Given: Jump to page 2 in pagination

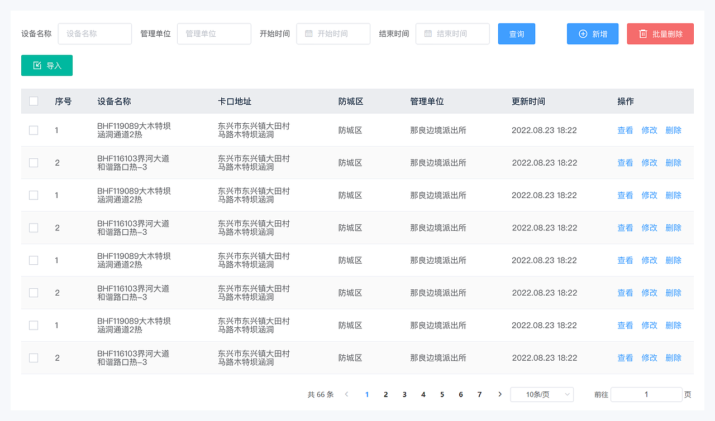Looking at the screenshot, I should pyautogui.click(x=385, y=394).
